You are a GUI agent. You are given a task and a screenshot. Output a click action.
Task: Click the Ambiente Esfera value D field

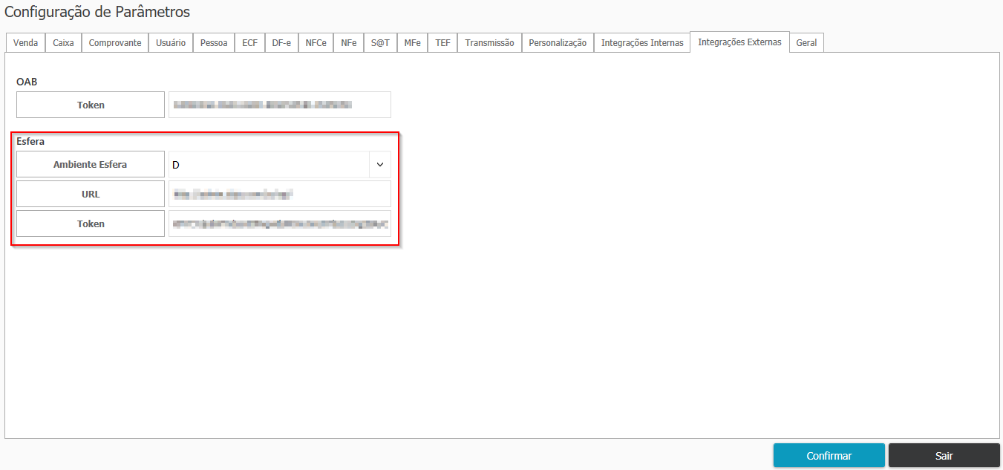pyautogui.click(x=269, y=164)
